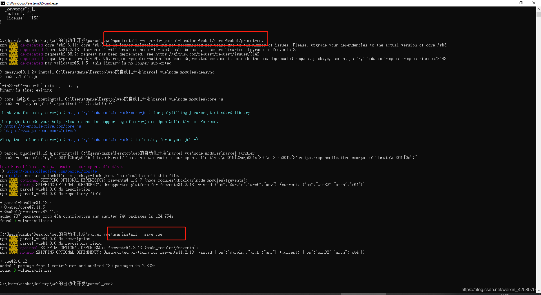This screenshot has height=295, width=541.
Task: Close the cmd.exe window
Action: pos(534,3)
